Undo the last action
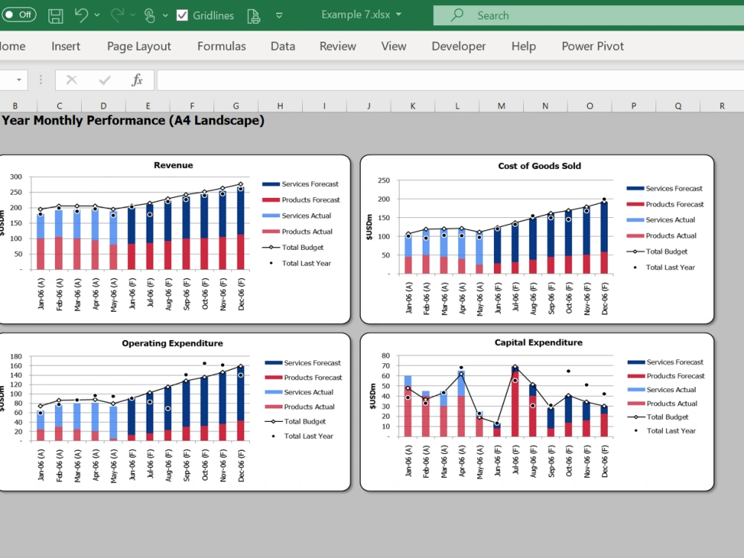This screenshot has width=744, height=558. pos(83,15)
